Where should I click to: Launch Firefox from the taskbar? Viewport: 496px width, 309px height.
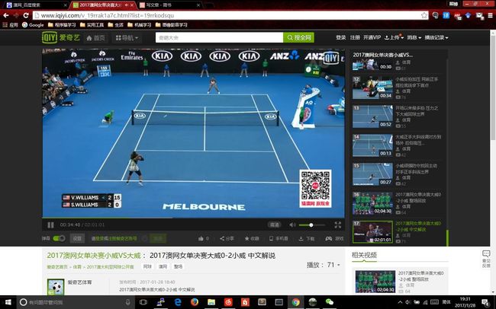point(195,302)
